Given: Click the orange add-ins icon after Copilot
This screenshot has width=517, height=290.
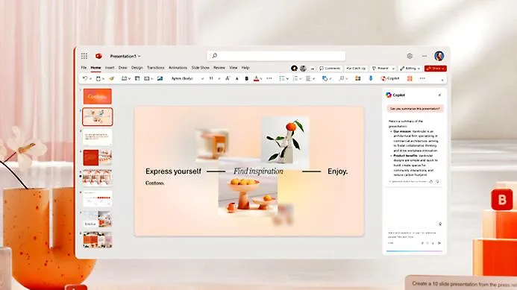Looking at the screenshot, I should pyautogui.click(x=410, y=78).
